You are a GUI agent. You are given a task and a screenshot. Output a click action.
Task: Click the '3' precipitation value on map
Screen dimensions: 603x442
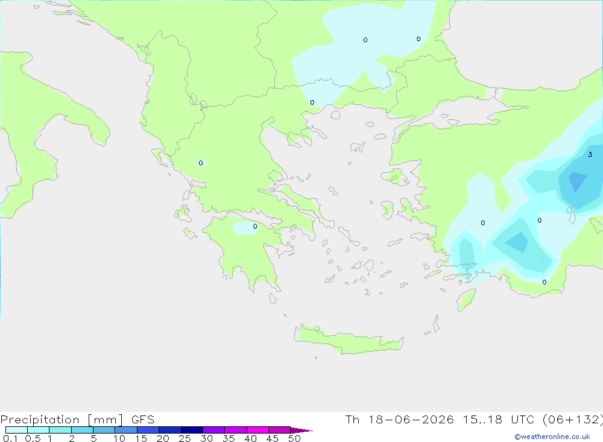point(590,154)
